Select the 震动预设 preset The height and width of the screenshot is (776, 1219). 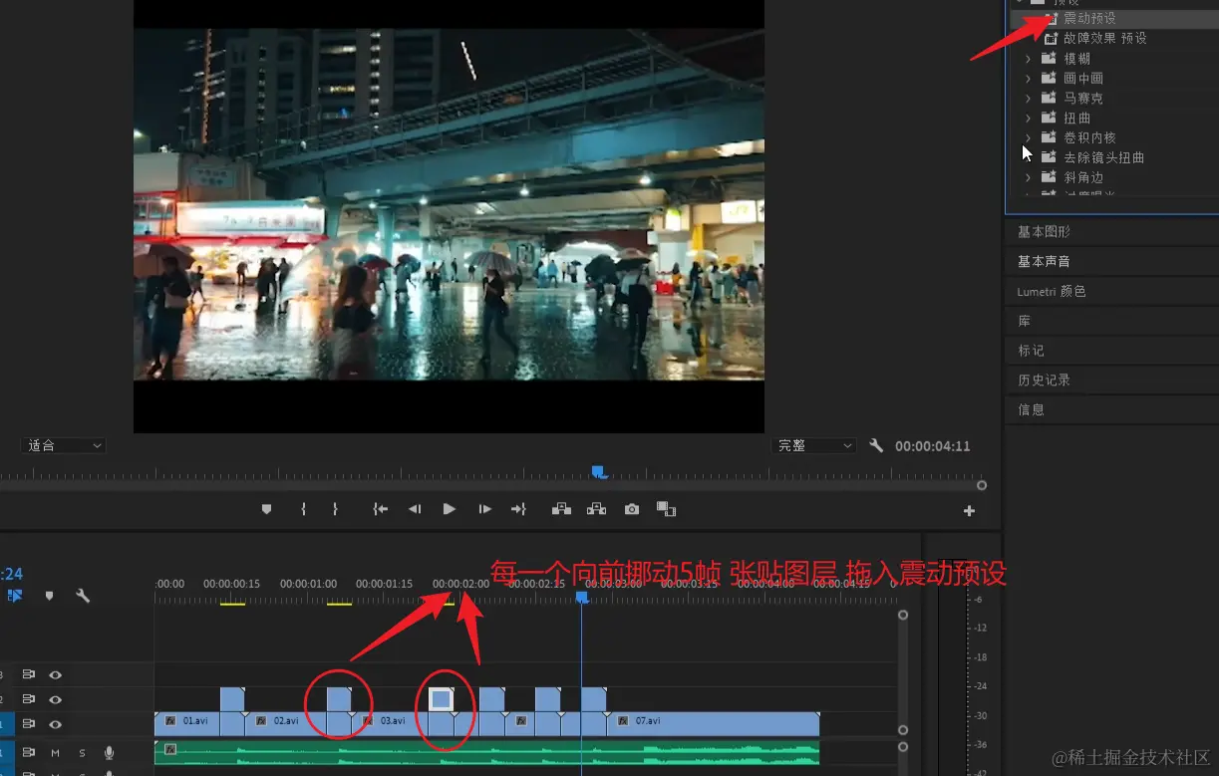[1089, 18]
